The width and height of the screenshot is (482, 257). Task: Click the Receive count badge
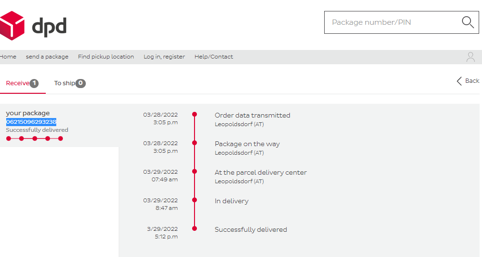pos(34,83)
